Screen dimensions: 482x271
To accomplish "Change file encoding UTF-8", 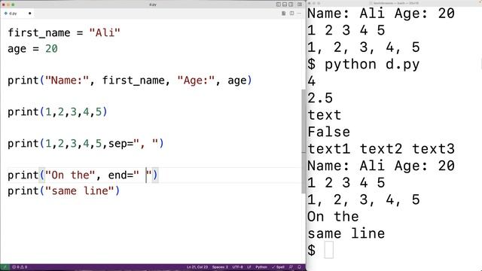I will click(238, 267).
